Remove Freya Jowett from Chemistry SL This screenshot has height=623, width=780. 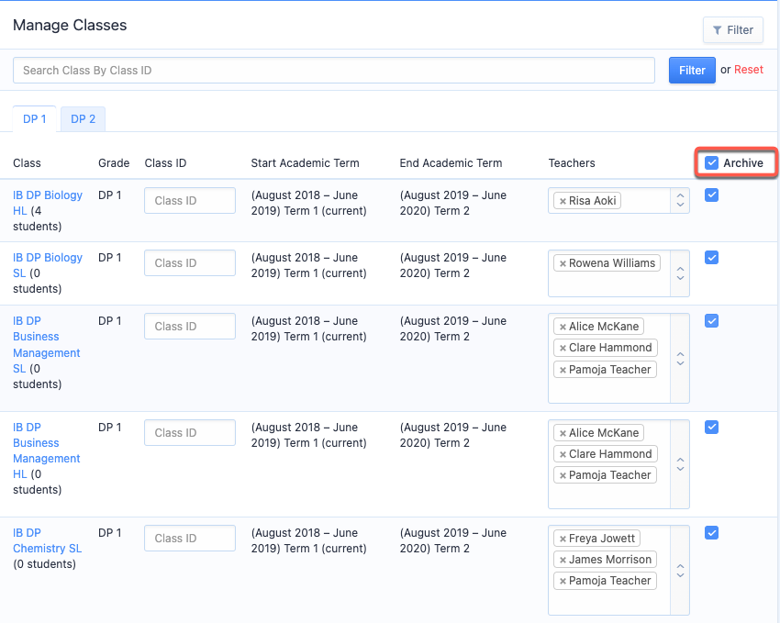pos(563,539)
